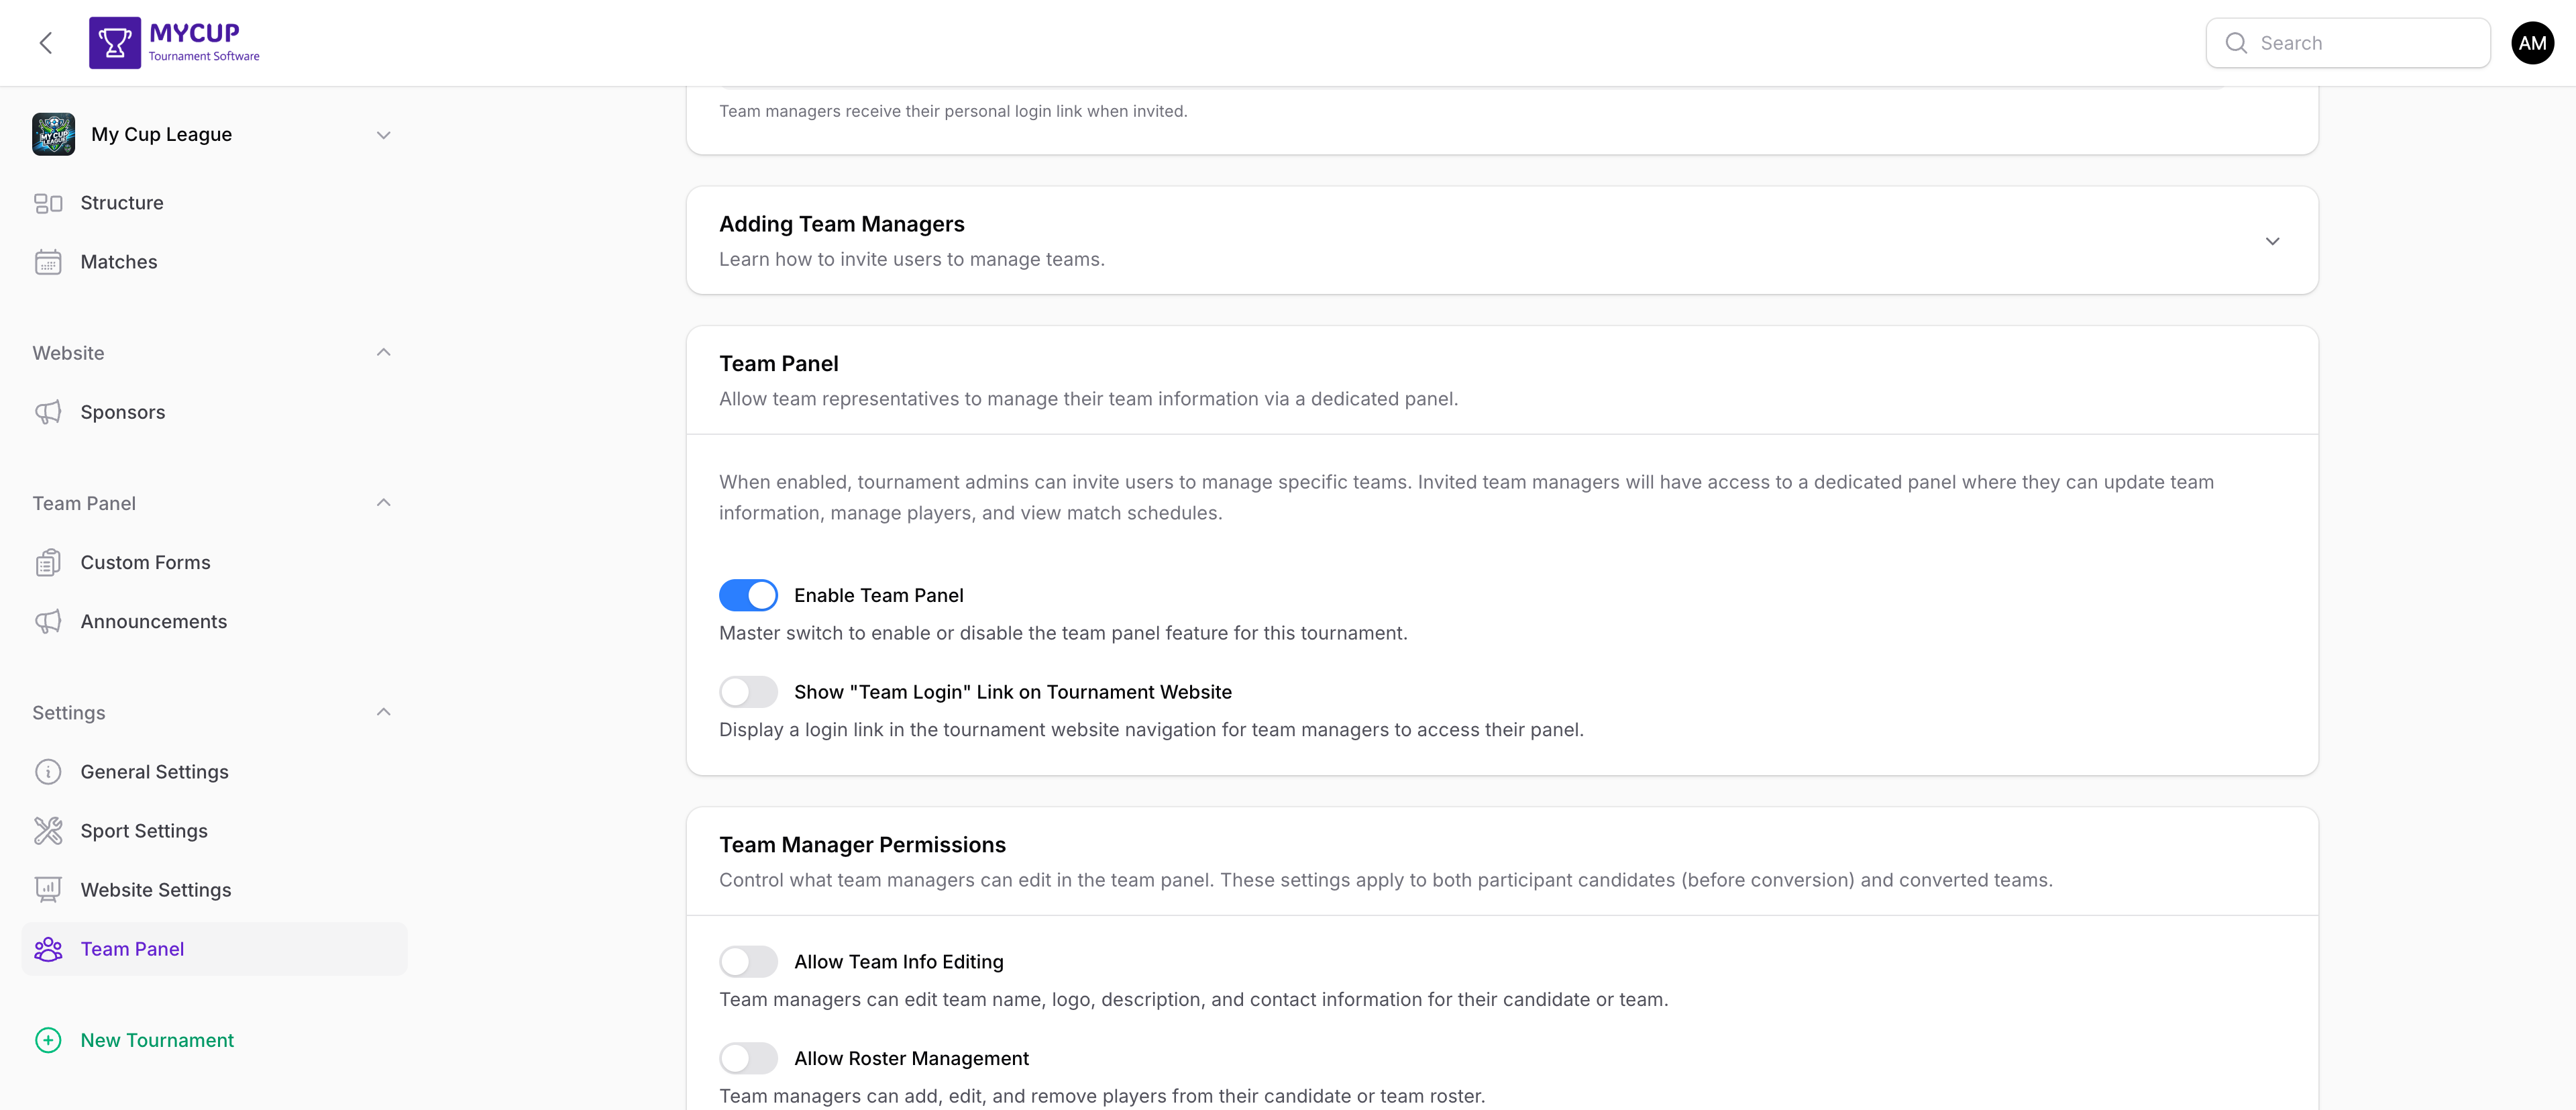Image resolution: width=2576 pixels, height=1110 pixels.
Task: Open Matches from the sidebar menu
Action: point(118,262)
